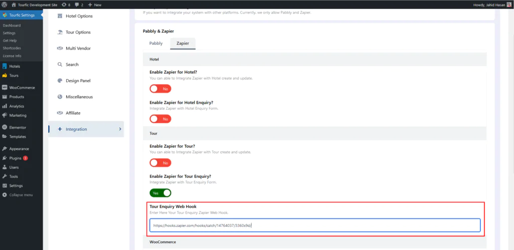514x250 pixels.
Task: Click the Tourfic Development Site link
Action: (x=38, y=5)
